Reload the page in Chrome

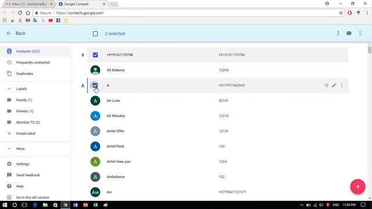point(20,13)
